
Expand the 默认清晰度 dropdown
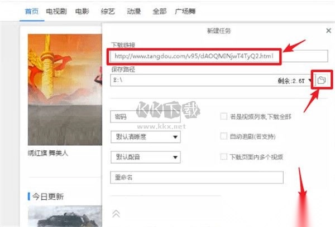[146, 137]
